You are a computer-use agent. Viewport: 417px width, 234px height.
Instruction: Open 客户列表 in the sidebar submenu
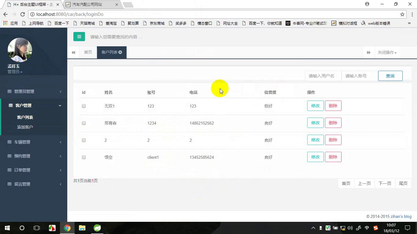click(x=25, y=117)
